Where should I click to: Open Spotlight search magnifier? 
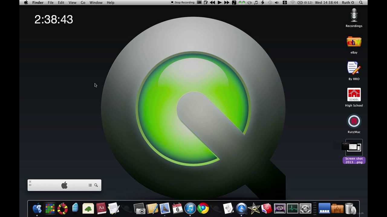pos(361,2)
